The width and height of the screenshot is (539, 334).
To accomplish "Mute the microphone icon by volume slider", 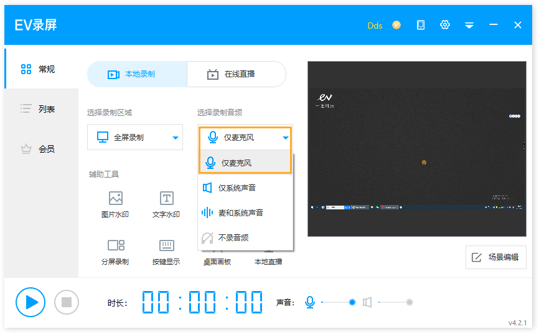I will tap(310, 302).
